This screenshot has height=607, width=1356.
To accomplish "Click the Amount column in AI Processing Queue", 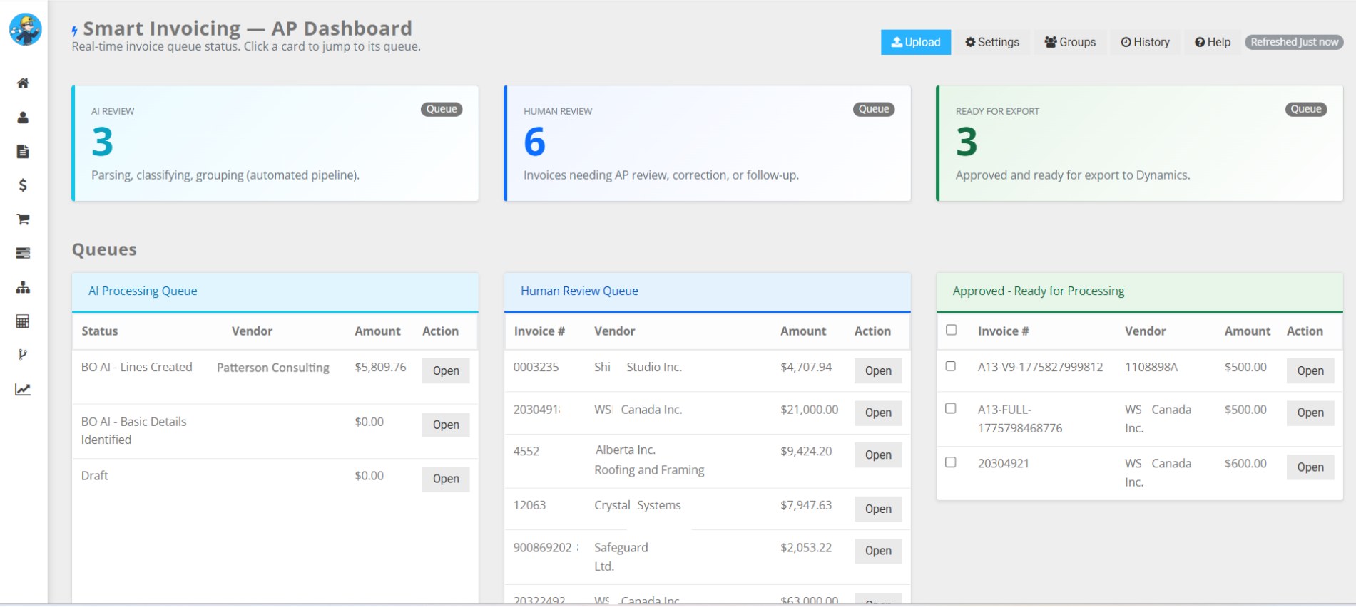I will click(377, 331).
